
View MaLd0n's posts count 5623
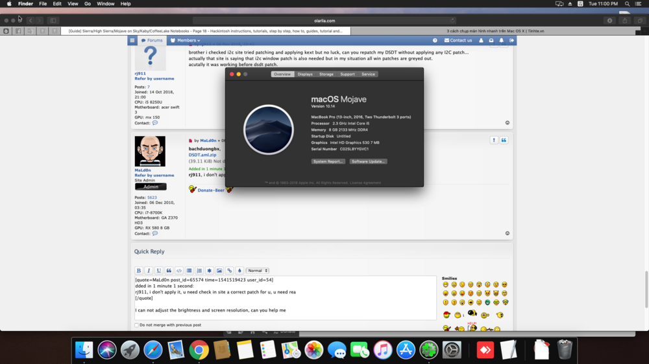[152, 198]
